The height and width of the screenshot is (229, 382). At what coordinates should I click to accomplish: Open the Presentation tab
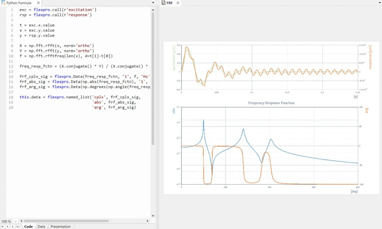pos(60,226)
